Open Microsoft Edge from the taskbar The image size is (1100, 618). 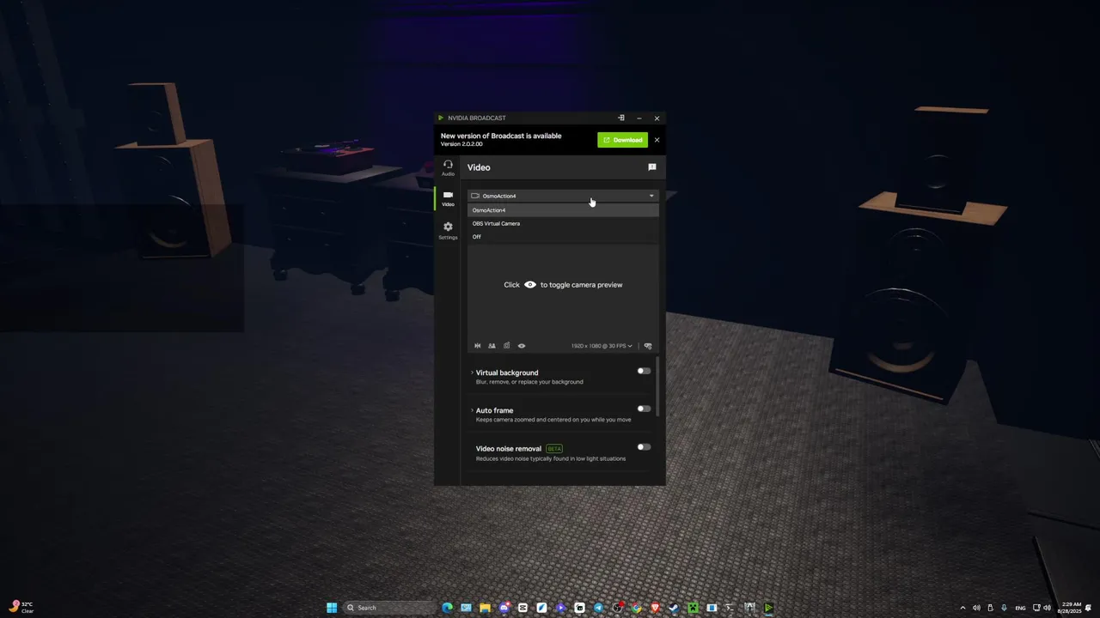447,608
